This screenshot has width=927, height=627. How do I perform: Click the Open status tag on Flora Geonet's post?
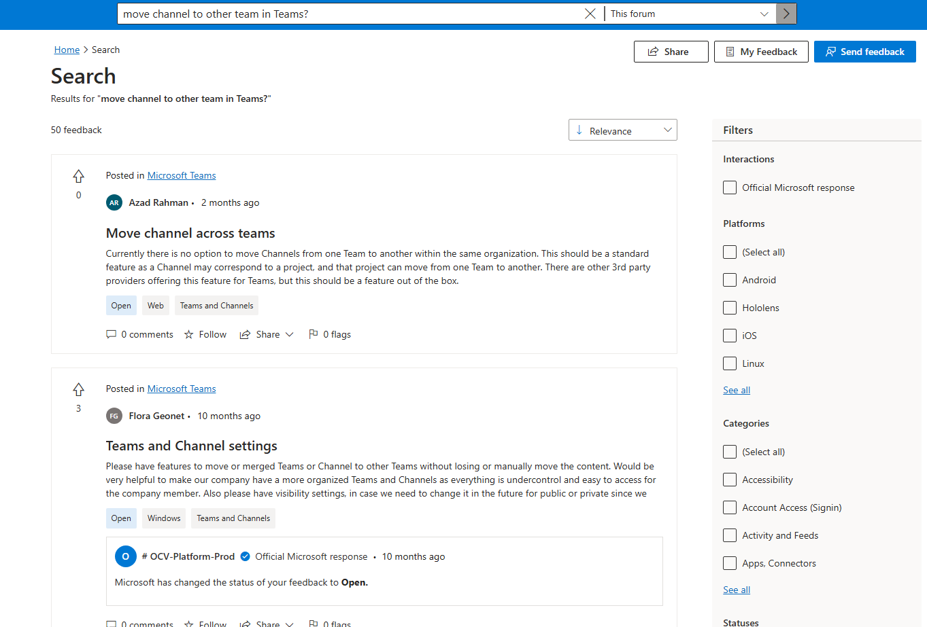click(x=121, y=518)
